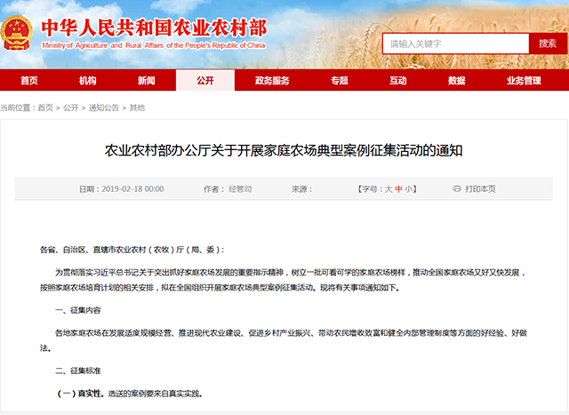569x415 pixels.
Task: Click the 通知公告 breadcrumb link
Action: [104, 108]
